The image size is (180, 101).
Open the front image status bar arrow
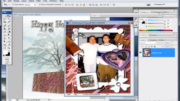tap(107, 95)
